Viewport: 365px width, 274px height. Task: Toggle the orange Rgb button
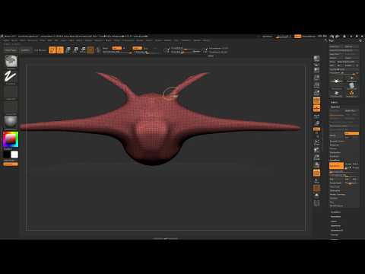click(x=117, y=48)
